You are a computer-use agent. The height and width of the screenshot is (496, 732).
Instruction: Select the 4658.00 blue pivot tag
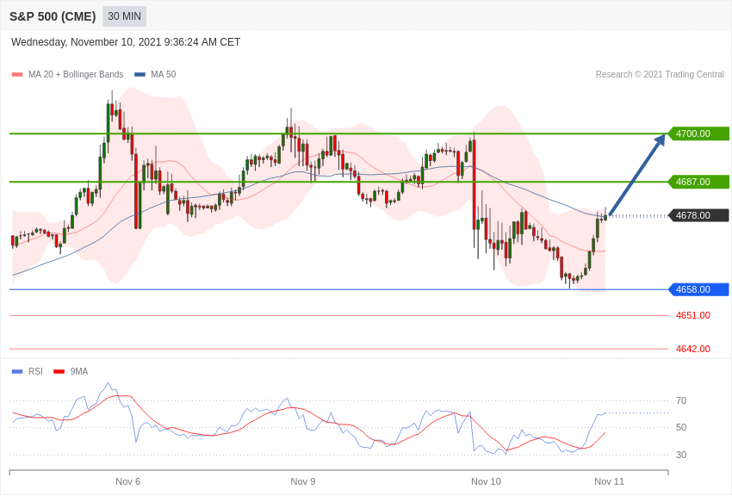click(699, 289)
